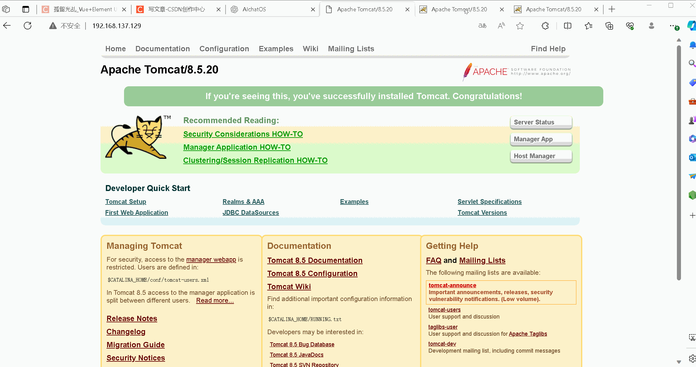The image size is (696, 367).
Task: Toggle page translation option
Action: point(482,26)
